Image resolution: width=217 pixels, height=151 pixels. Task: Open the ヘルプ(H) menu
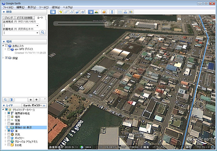68,7
